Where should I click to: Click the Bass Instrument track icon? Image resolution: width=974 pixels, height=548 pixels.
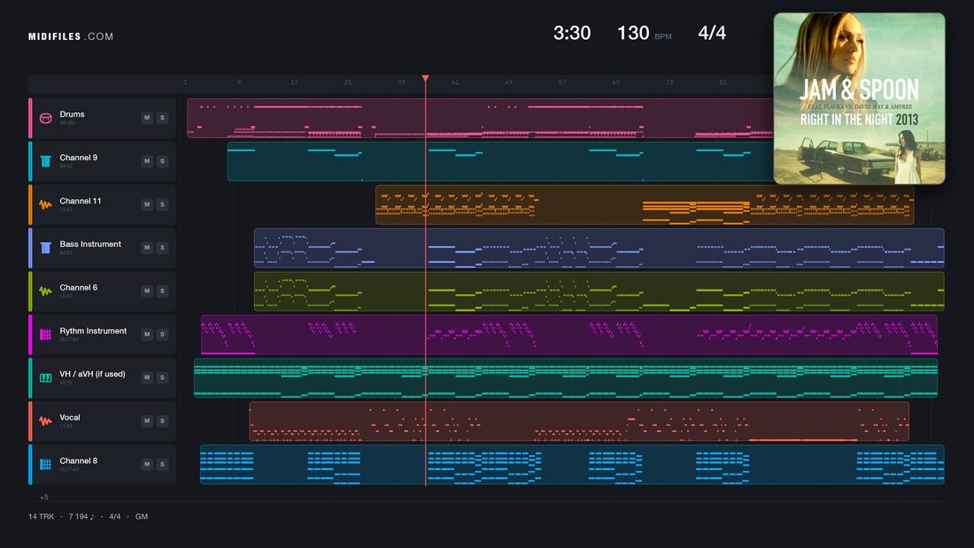point(45,248)
